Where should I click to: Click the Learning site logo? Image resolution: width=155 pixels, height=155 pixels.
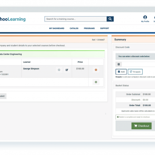13,19
